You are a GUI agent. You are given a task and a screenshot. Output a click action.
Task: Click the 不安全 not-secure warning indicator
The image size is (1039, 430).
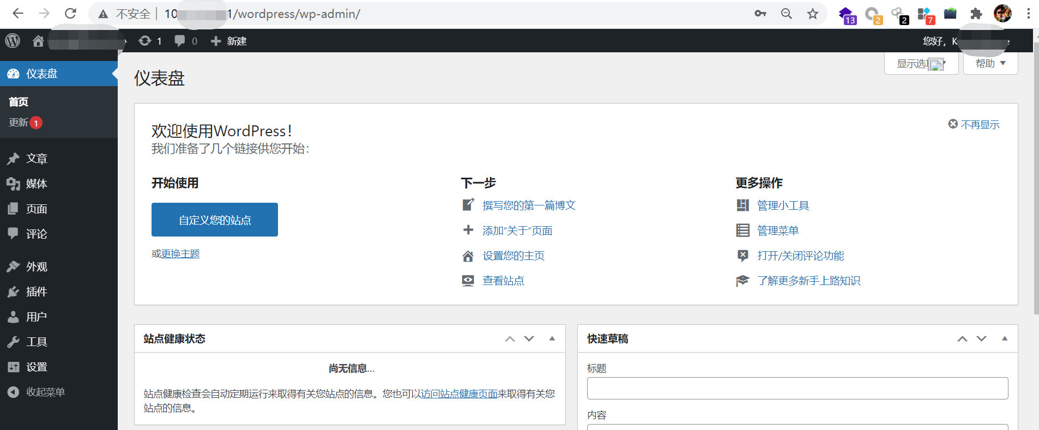coord(124,14)
